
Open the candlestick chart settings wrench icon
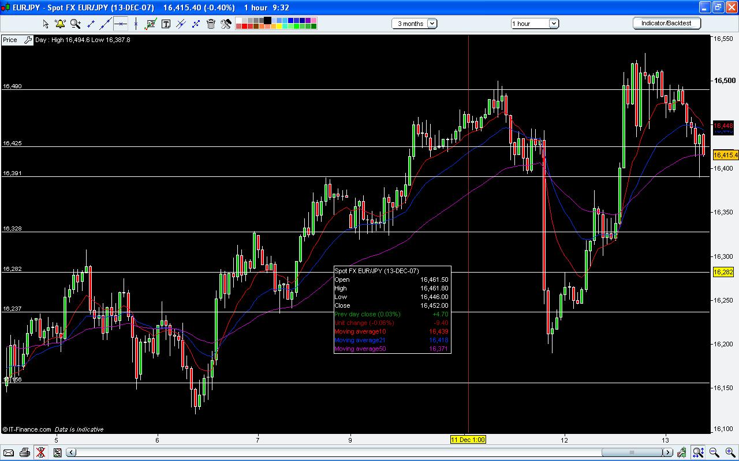click(x=682, y=452)
